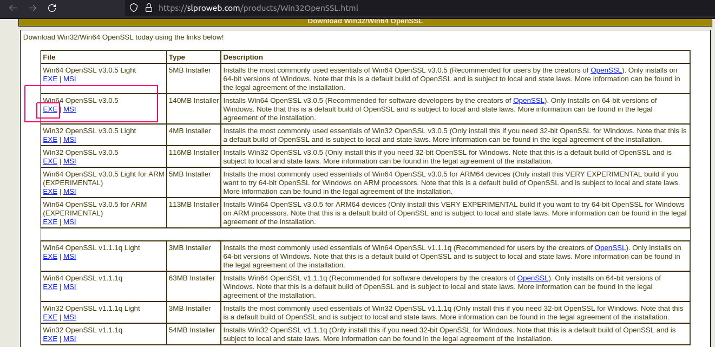Click the file name "Win64 OpenSSL v3.0.5 Light"
The width and height of the screenshot is (715, 347).
point(89,70)
